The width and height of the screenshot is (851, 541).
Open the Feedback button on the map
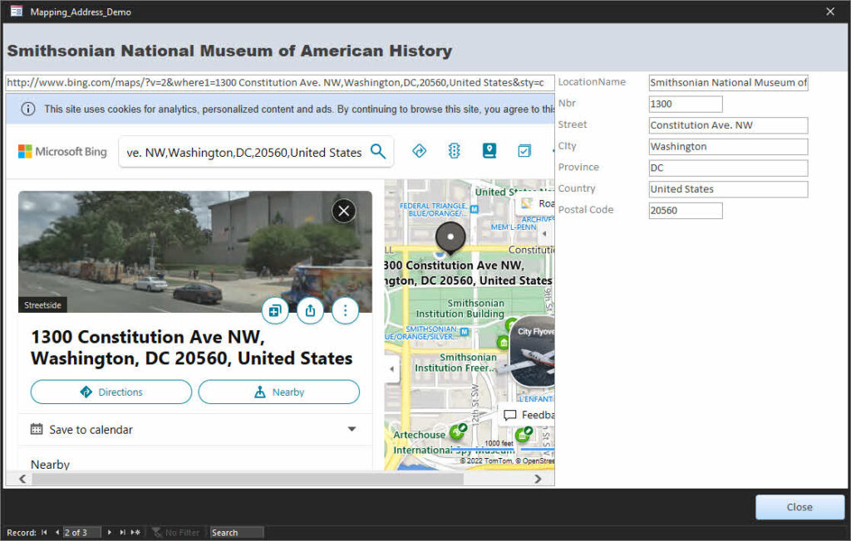point(528,415)
